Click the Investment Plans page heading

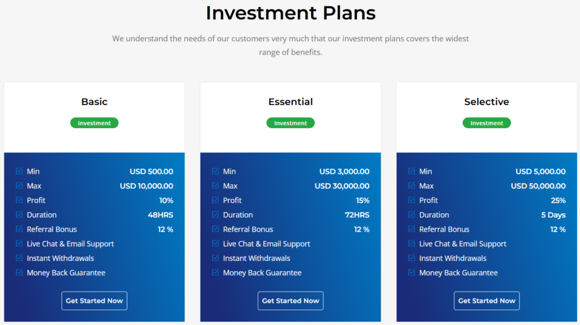click(291, 12)
